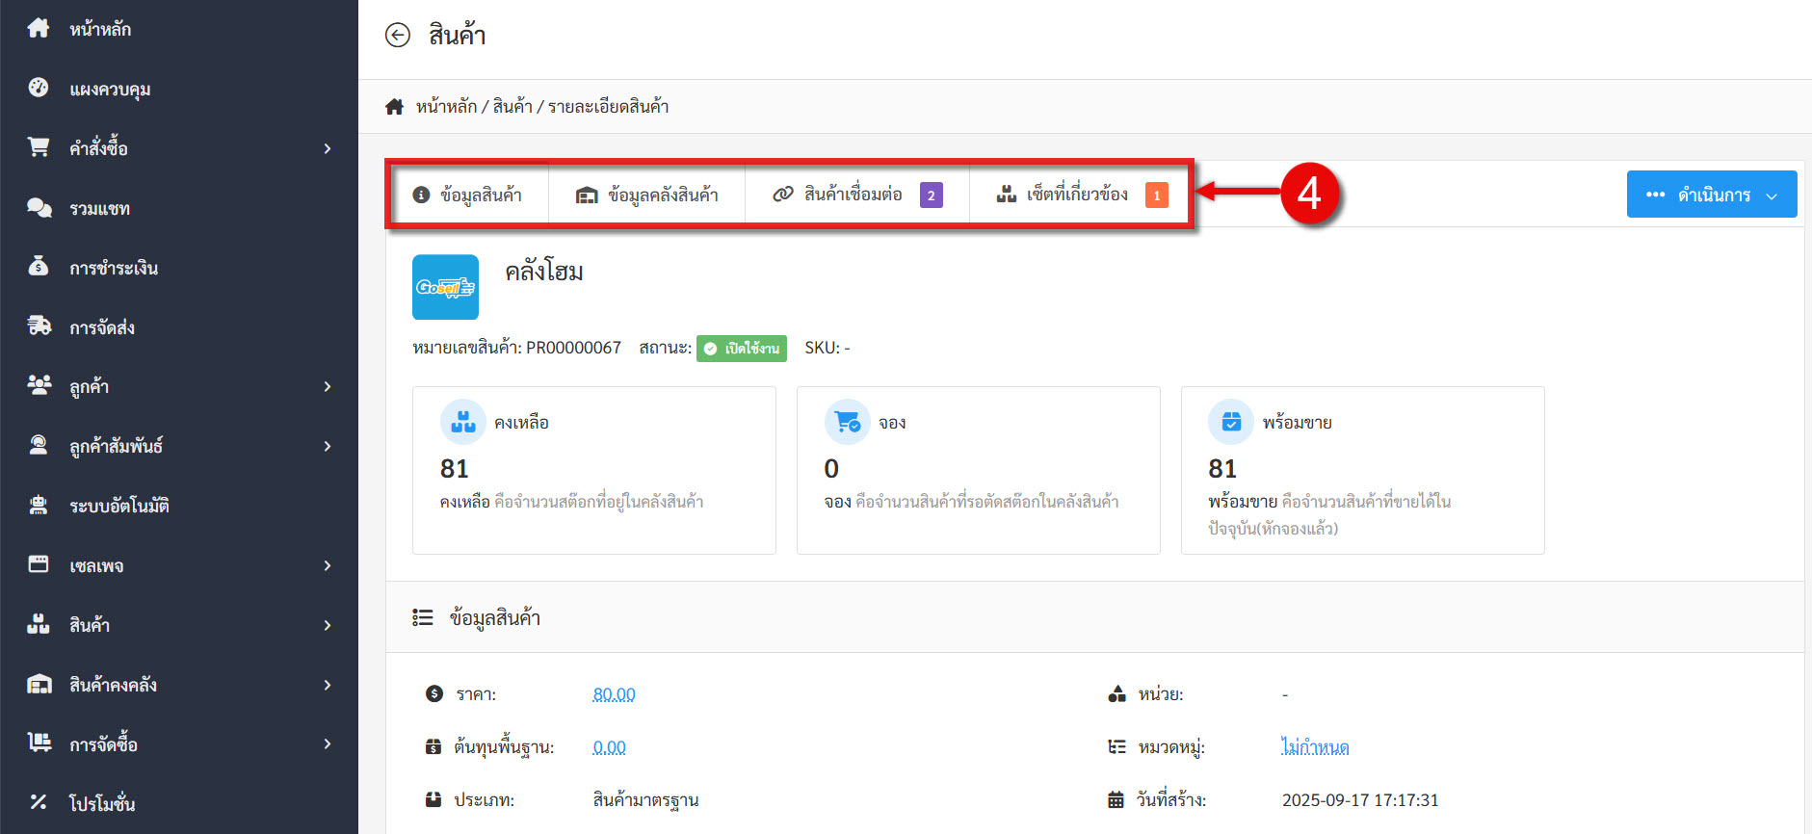Click the รวมแชท chat bubbles icon
This screenshot has height=834, width=1812.
tap(39, 208)
